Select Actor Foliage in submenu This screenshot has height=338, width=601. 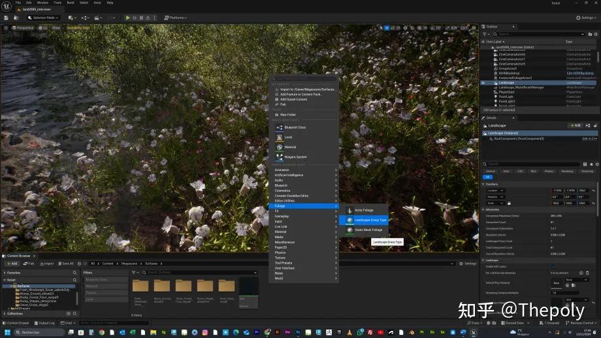364,210
